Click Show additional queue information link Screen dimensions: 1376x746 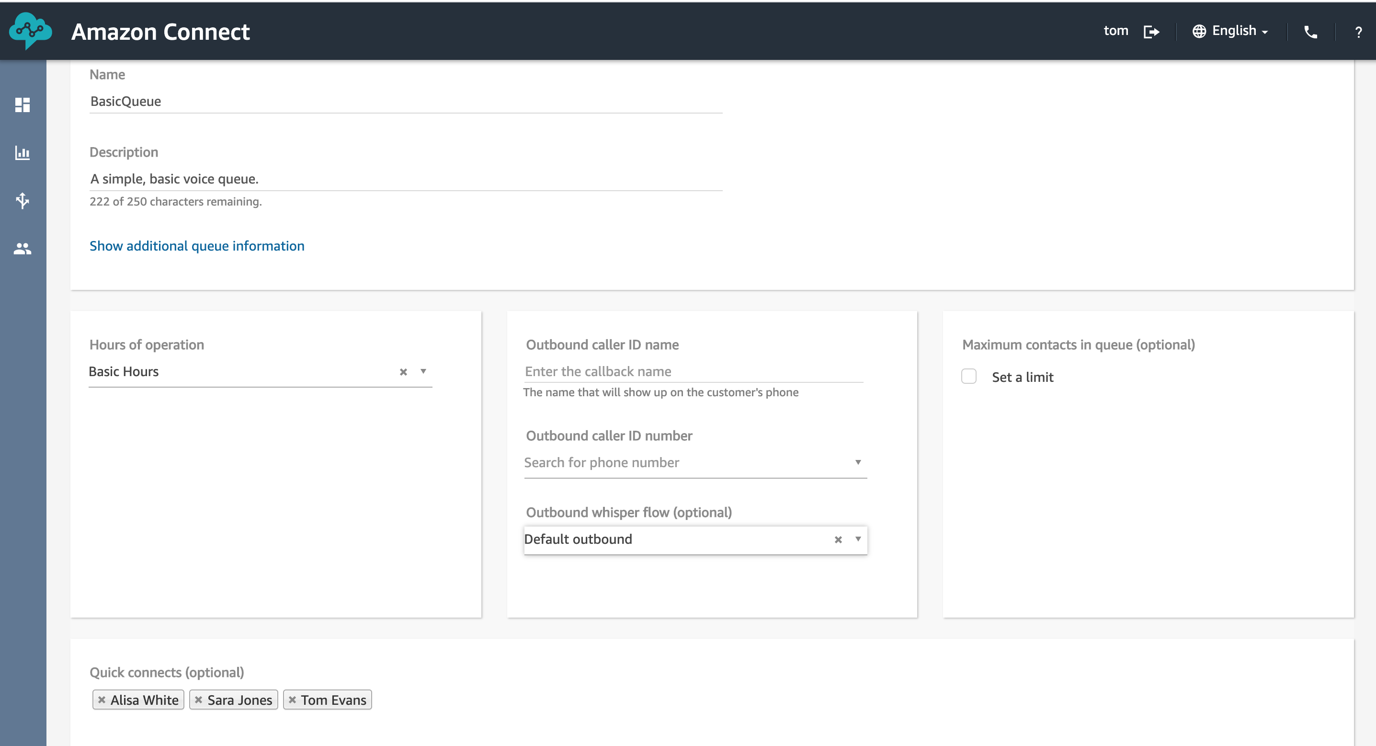click(x=197, y=246)
